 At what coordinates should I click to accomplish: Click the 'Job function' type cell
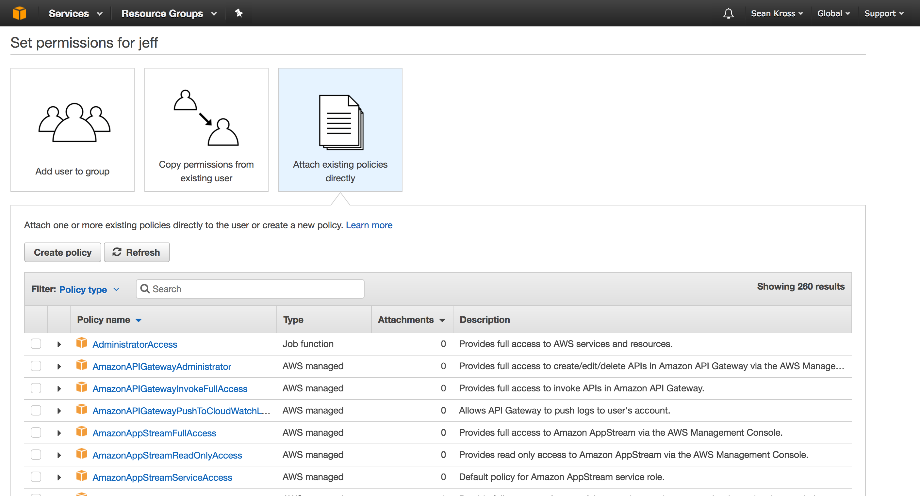coord(308,344)
